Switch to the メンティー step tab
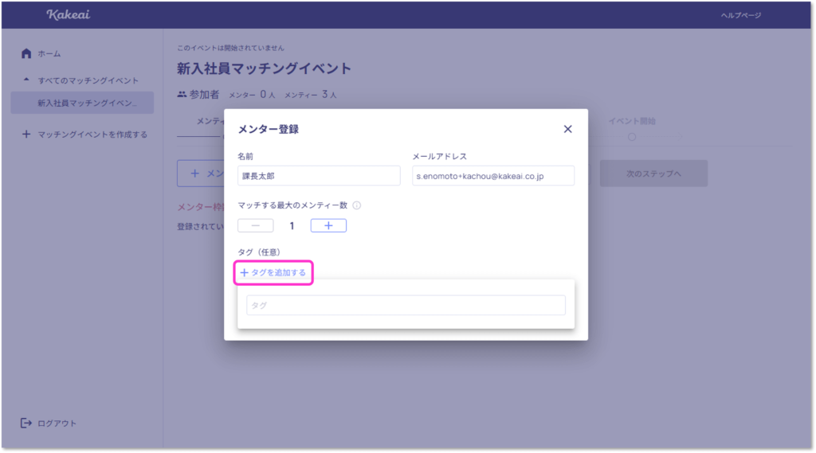 pyautogui.click(x=209, y=121)
